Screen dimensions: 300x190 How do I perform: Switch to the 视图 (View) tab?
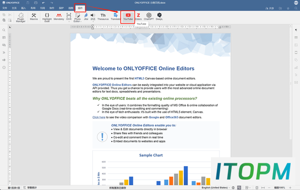71,8
